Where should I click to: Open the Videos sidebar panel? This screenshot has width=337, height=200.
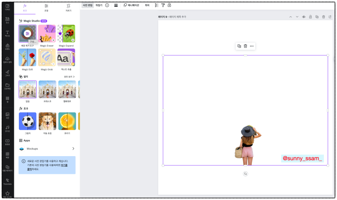7,142
